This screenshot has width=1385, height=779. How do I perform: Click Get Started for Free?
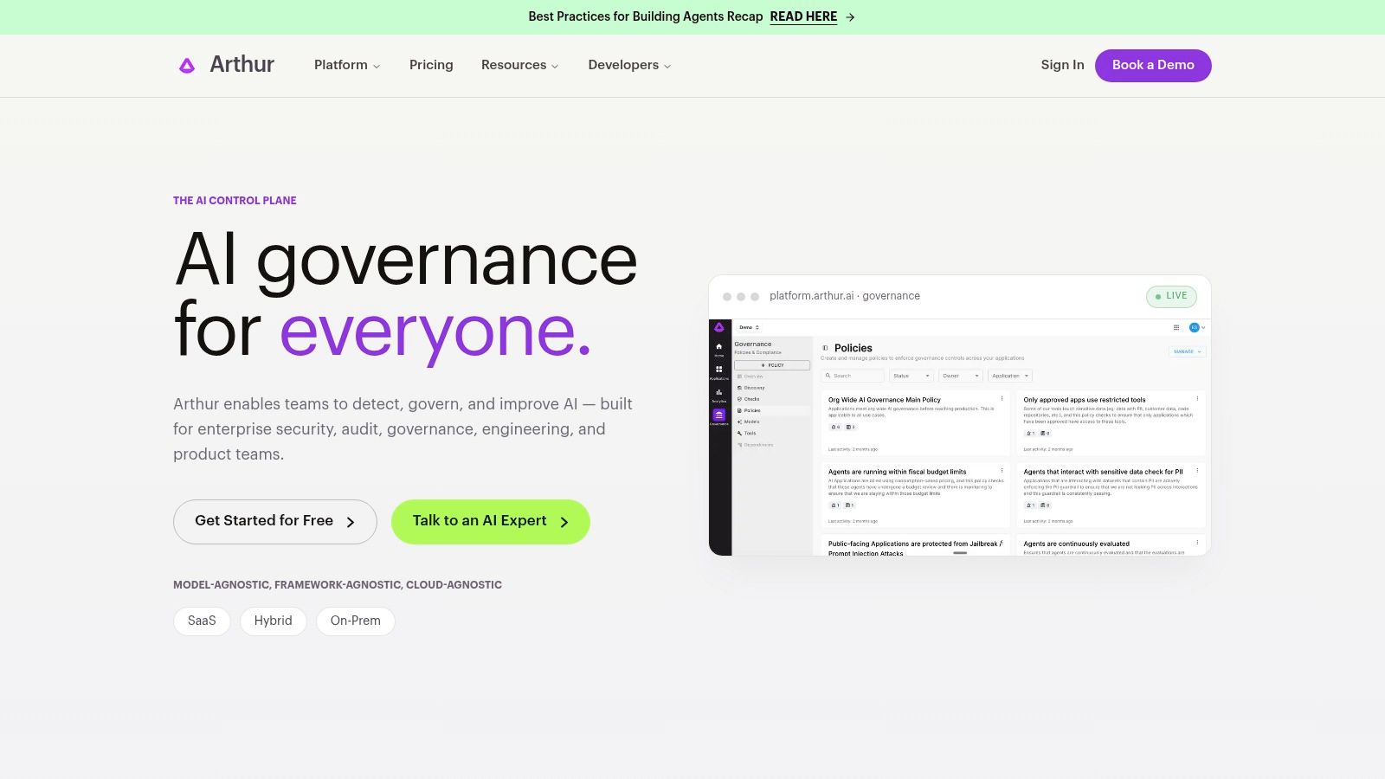tap(275, 522)
